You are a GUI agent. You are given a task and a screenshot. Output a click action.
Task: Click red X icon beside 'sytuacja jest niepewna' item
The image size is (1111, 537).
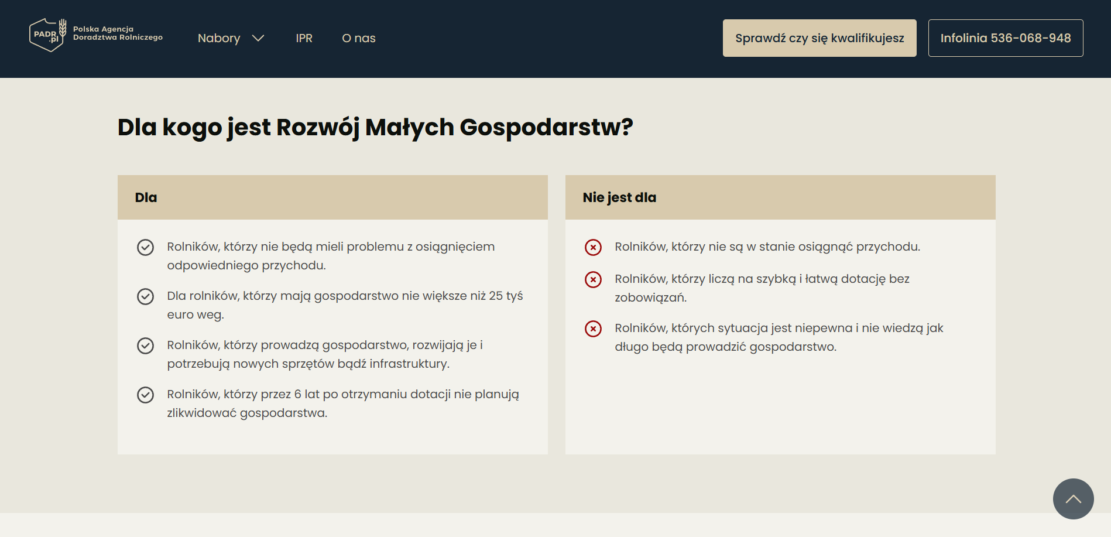point(593,329)
